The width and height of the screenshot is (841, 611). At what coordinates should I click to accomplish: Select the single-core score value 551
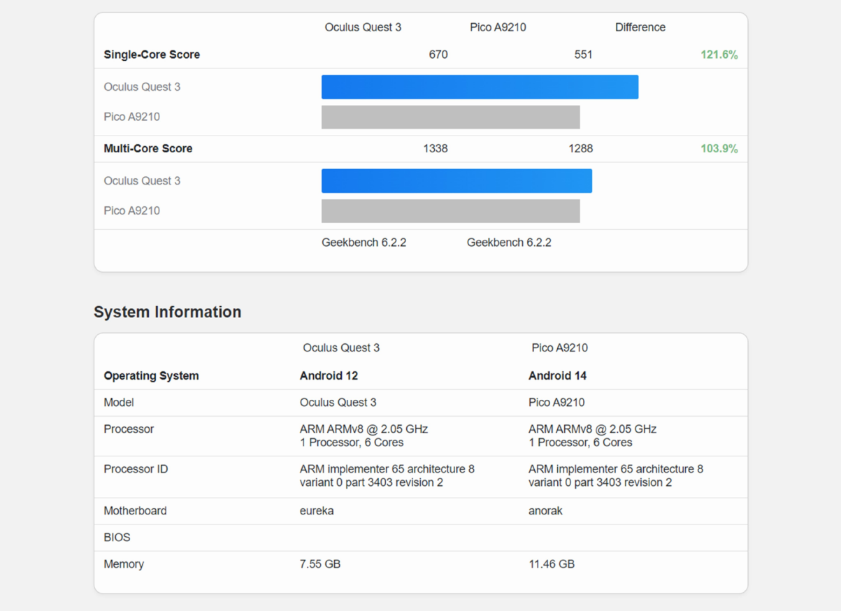[583, 55]
